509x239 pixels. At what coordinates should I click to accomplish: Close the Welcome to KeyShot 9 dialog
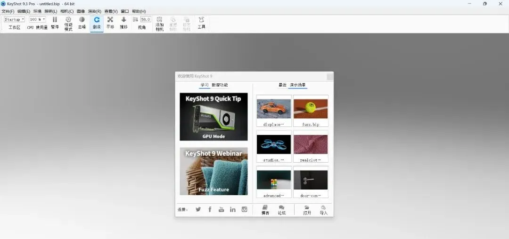[x=330, y=77]
